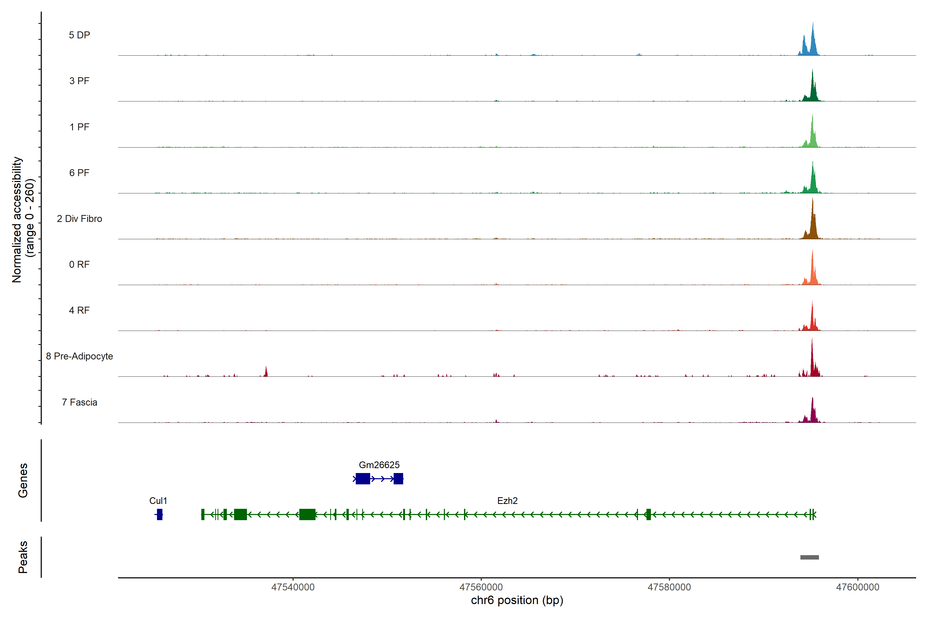Click the gray peak bar in Peaks track
928x618 pixels.
(x=809, y=557)
